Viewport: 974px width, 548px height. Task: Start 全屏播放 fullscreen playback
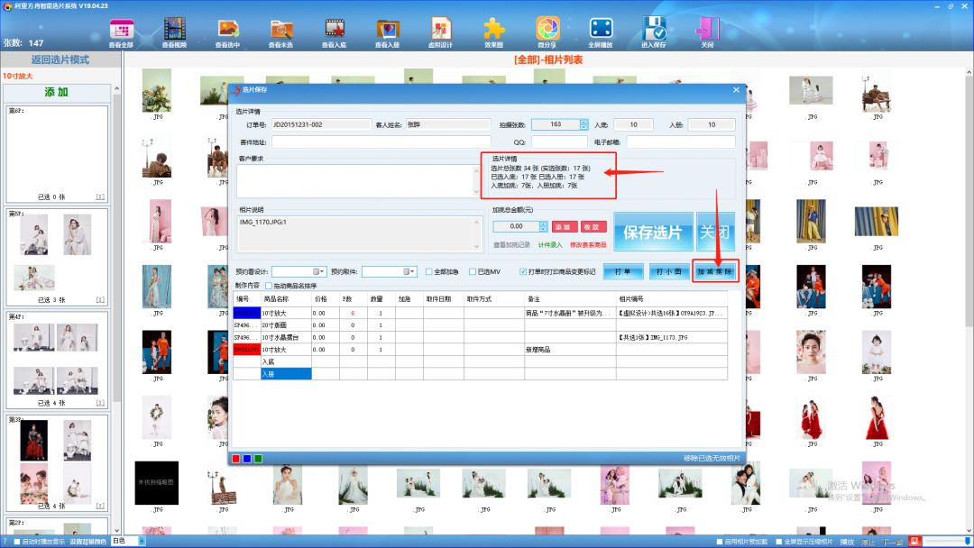pyautogui.click(x=601, y=32)
